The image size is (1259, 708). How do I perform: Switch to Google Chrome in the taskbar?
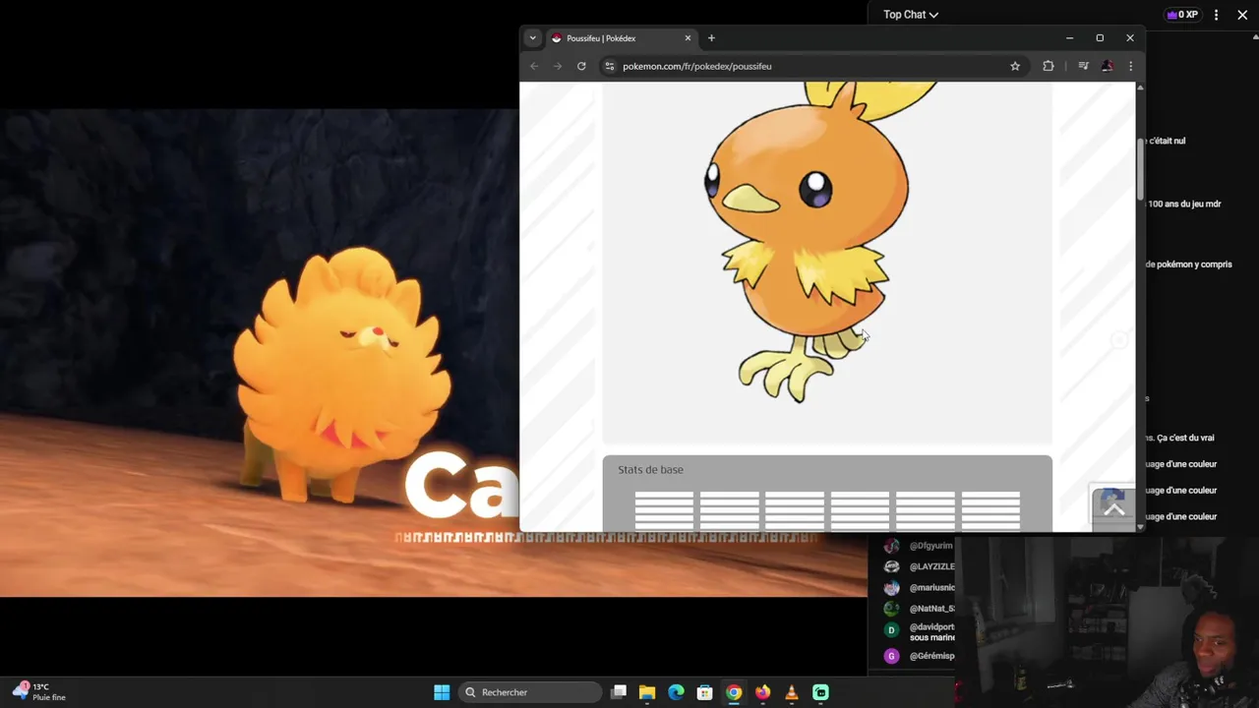pyautogui.click(x=734, y=692)
